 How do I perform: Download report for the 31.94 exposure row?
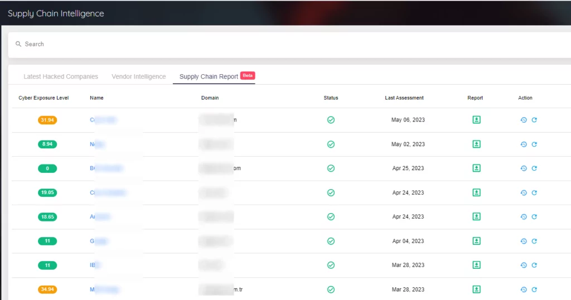(476, 120)
